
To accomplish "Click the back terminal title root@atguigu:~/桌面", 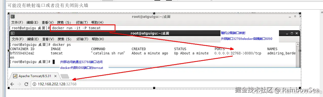I will [x=151, y=17].
